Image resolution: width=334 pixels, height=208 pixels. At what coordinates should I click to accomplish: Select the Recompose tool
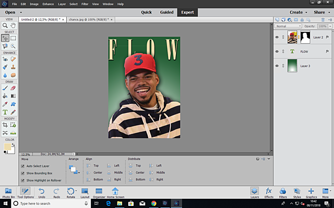(13, 125)
